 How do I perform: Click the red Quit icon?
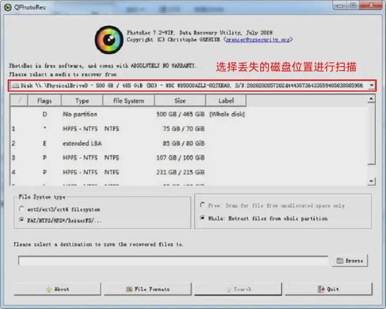click(321, 289)
